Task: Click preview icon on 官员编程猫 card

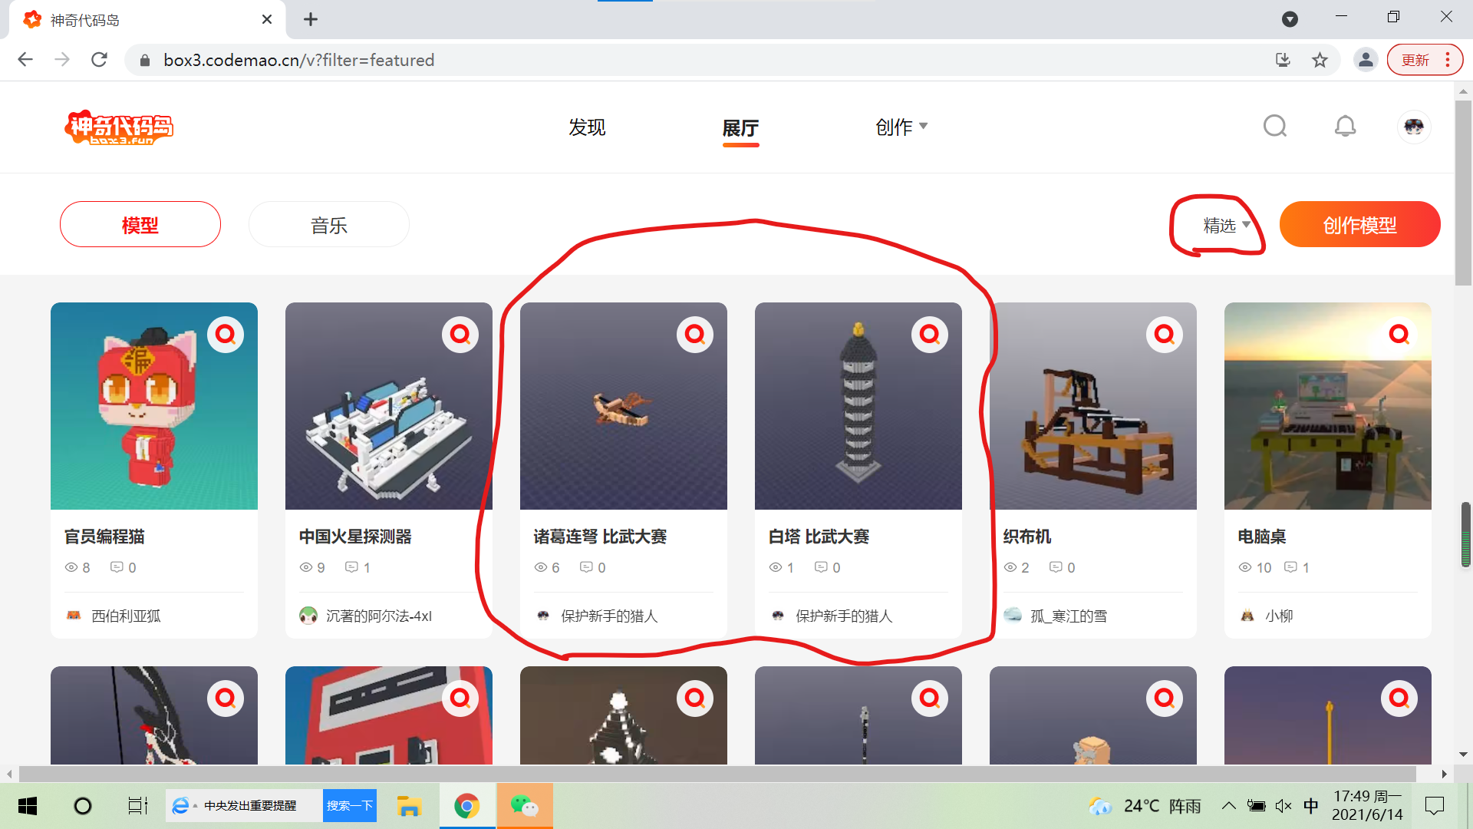Action: 226,335
